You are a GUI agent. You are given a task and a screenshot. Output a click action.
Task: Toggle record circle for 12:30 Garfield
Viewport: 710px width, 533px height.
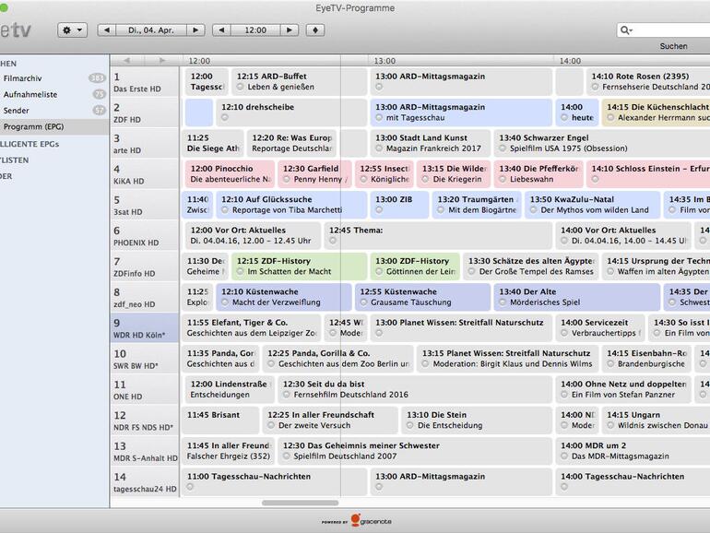[286, 179]
